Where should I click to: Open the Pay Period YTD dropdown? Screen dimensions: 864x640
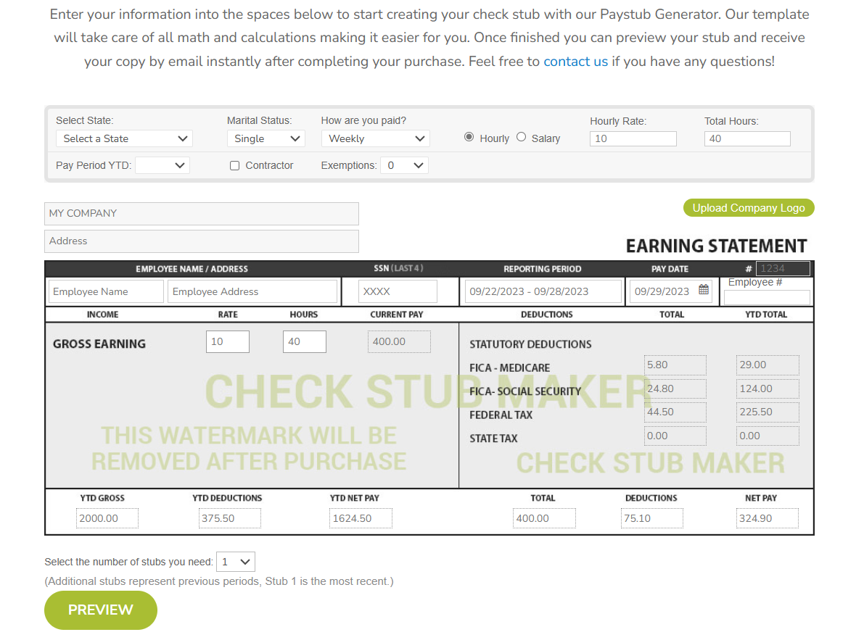[x=162, y=165]
